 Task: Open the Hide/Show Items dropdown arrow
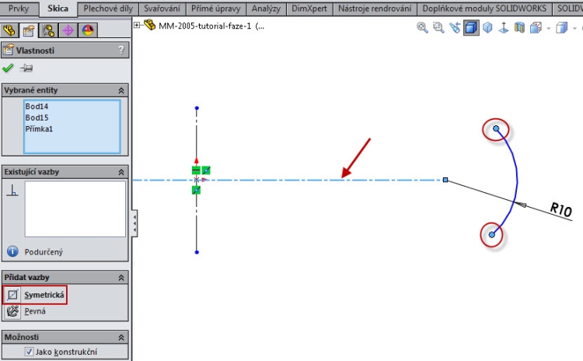[x=549, y=28]
